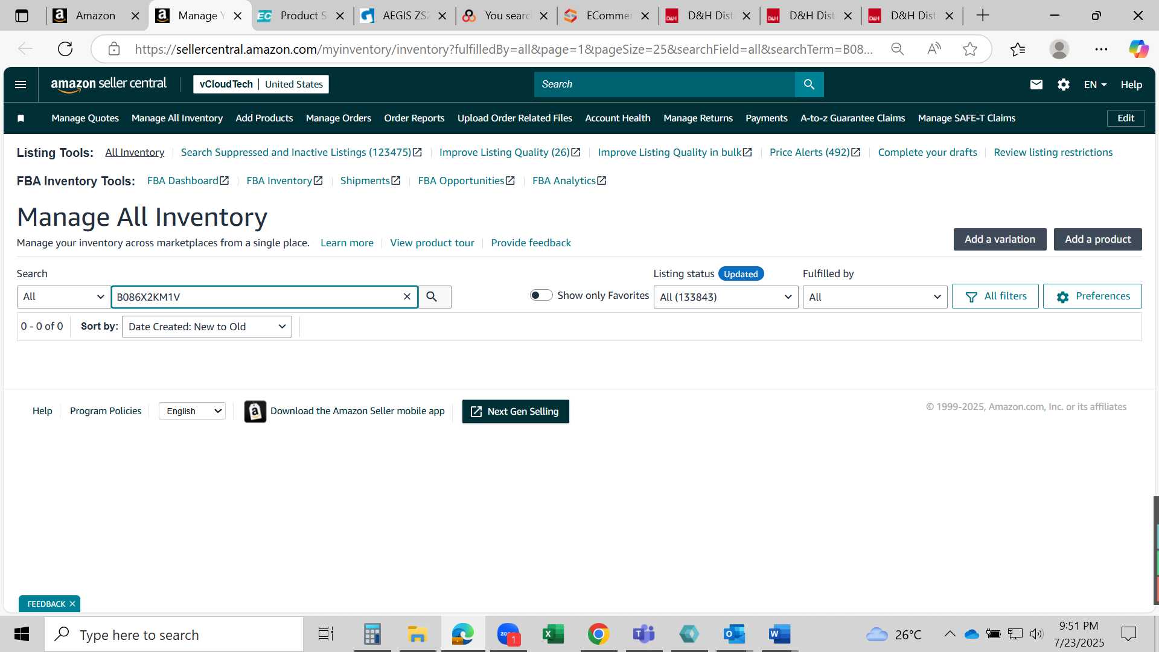Screen dimensions: 1159x652
Task: Go to Manage Orders menu item
Action: click(339, 118)
